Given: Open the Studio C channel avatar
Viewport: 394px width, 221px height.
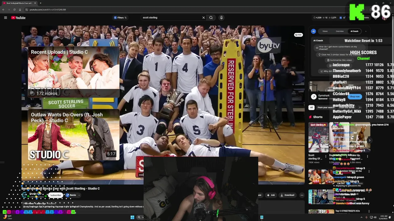Looking at the screenshot, I should [24, 195].
